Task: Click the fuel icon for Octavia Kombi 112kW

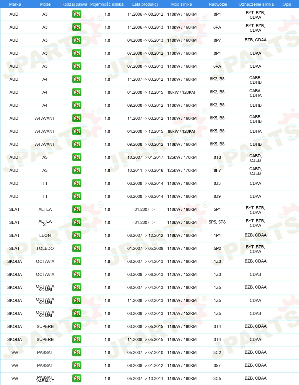Action: coord(77,313)
